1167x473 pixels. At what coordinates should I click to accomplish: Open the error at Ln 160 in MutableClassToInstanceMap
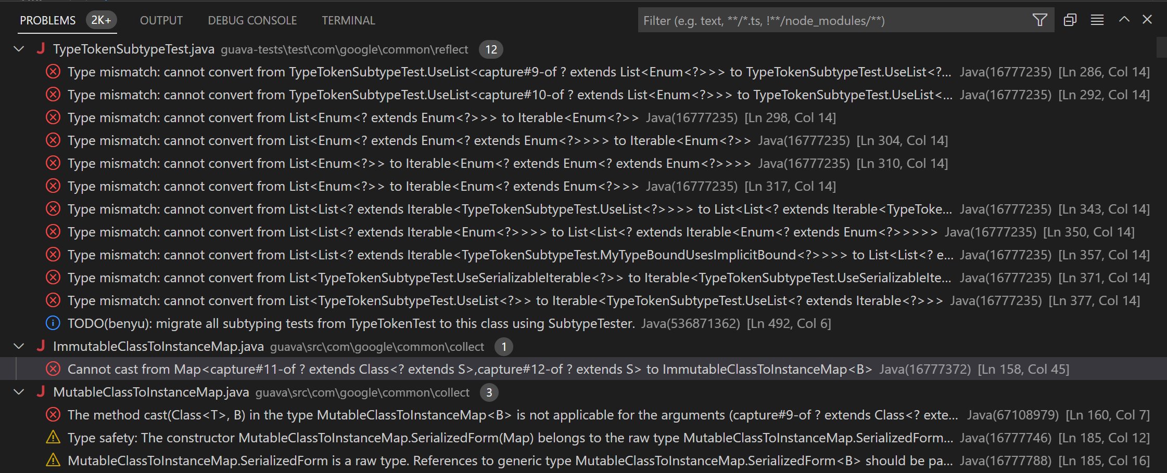[x=312, y=415]
